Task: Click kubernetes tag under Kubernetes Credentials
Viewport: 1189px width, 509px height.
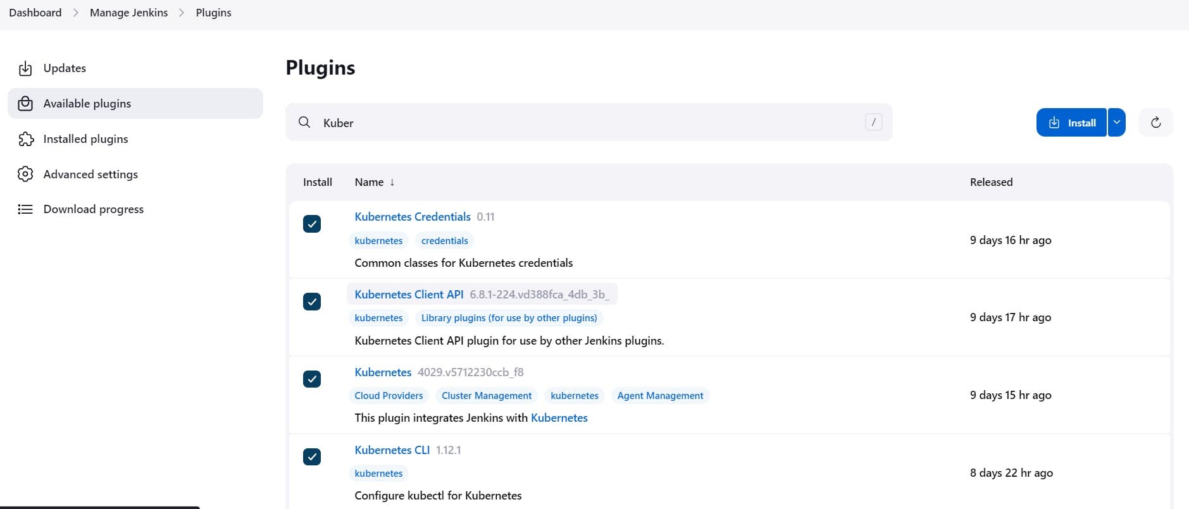Action: [x=378, y=241]
